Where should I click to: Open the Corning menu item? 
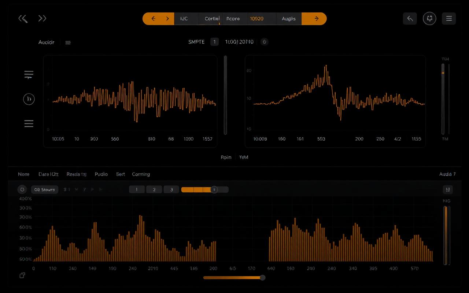click(141, 174)
